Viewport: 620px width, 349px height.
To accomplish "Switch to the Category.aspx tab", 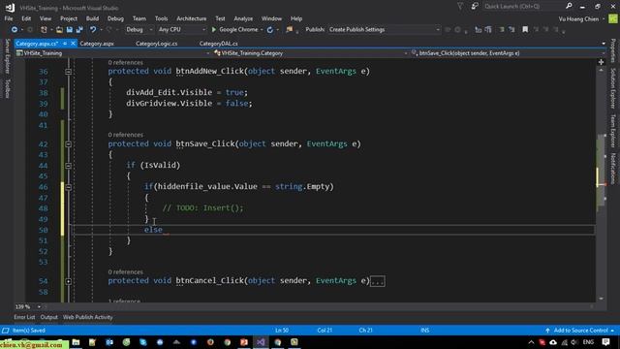I will click(x=97, y=44).
